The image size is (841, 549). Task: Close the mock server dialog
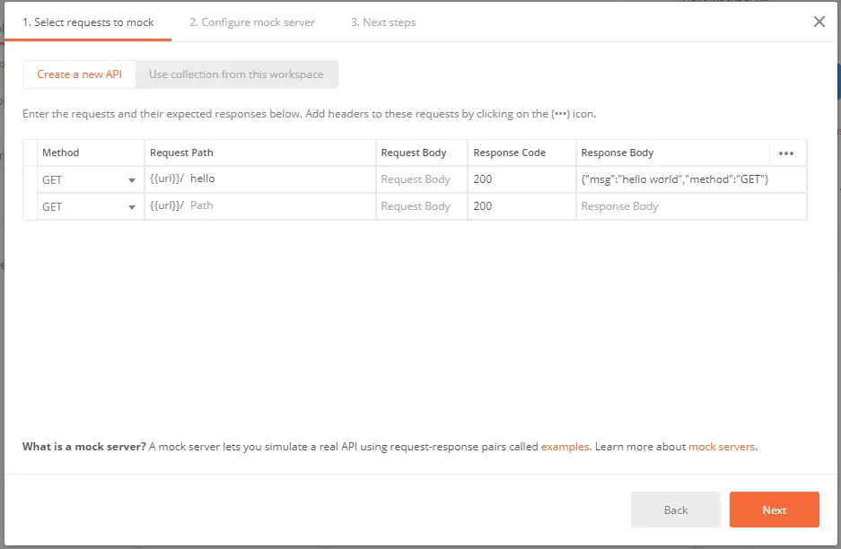819,22
